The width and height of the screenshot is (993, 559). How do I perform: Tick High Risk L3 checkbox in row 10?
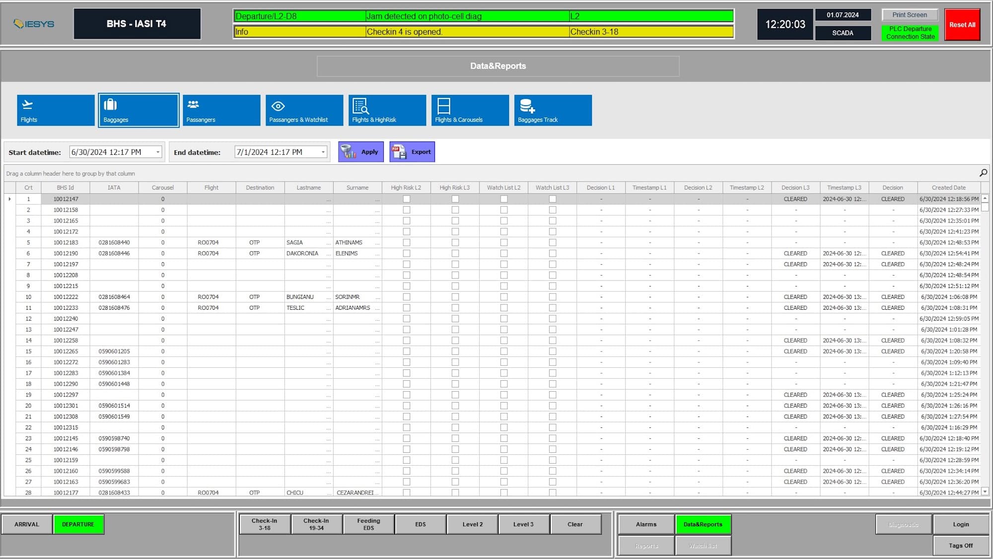tap(455, 297)
